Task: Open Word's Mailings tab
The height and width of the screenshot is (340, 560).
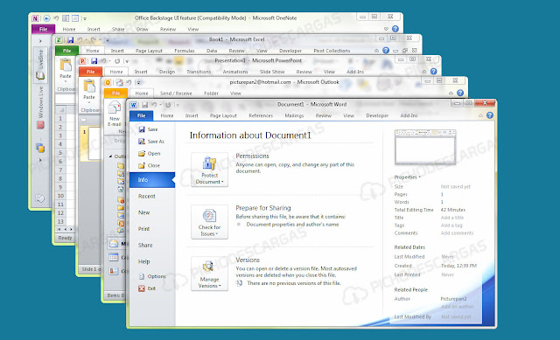Action: [294, 115]
